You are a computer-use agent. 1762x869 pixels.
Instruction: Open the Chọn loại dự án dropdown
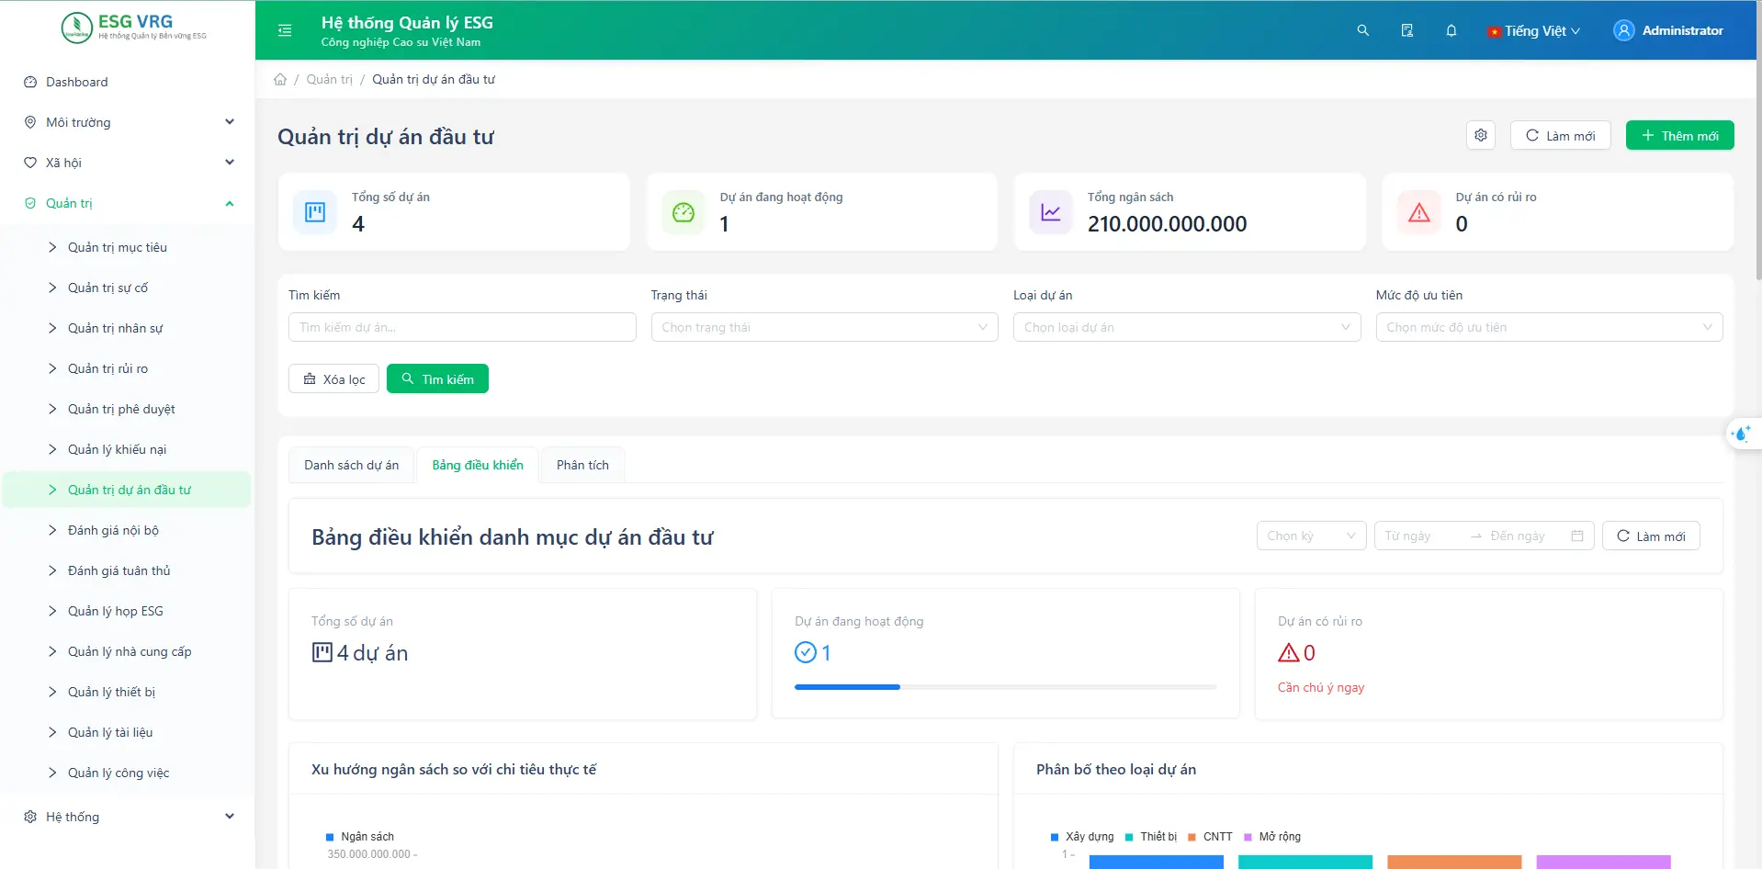click(1187, 327)
